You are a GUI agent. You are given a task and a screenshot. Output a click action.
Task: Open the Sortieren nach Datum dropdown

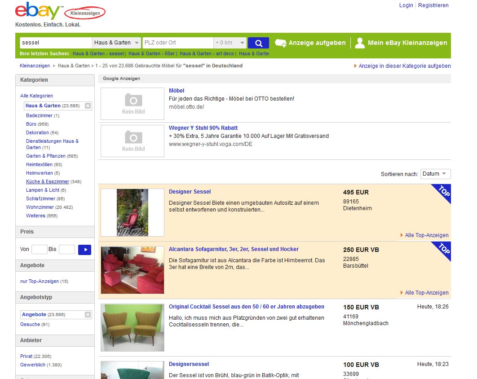(x=435, y=174)
